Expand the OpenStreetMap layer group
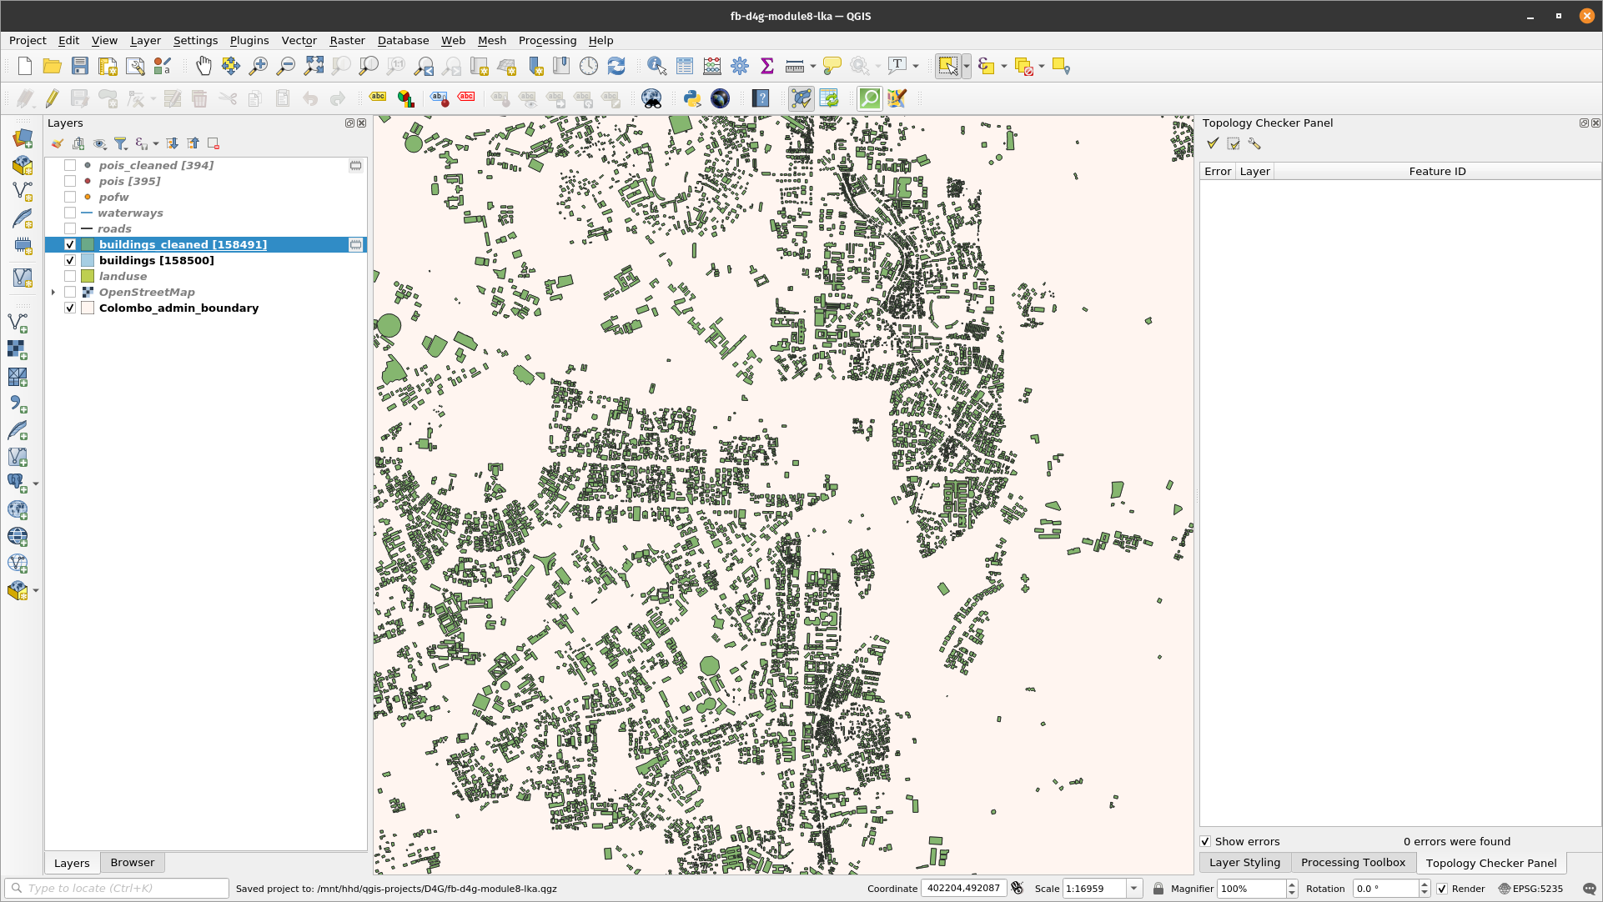This screenshot has height=902, width=1603. click(x=54, y=290)
